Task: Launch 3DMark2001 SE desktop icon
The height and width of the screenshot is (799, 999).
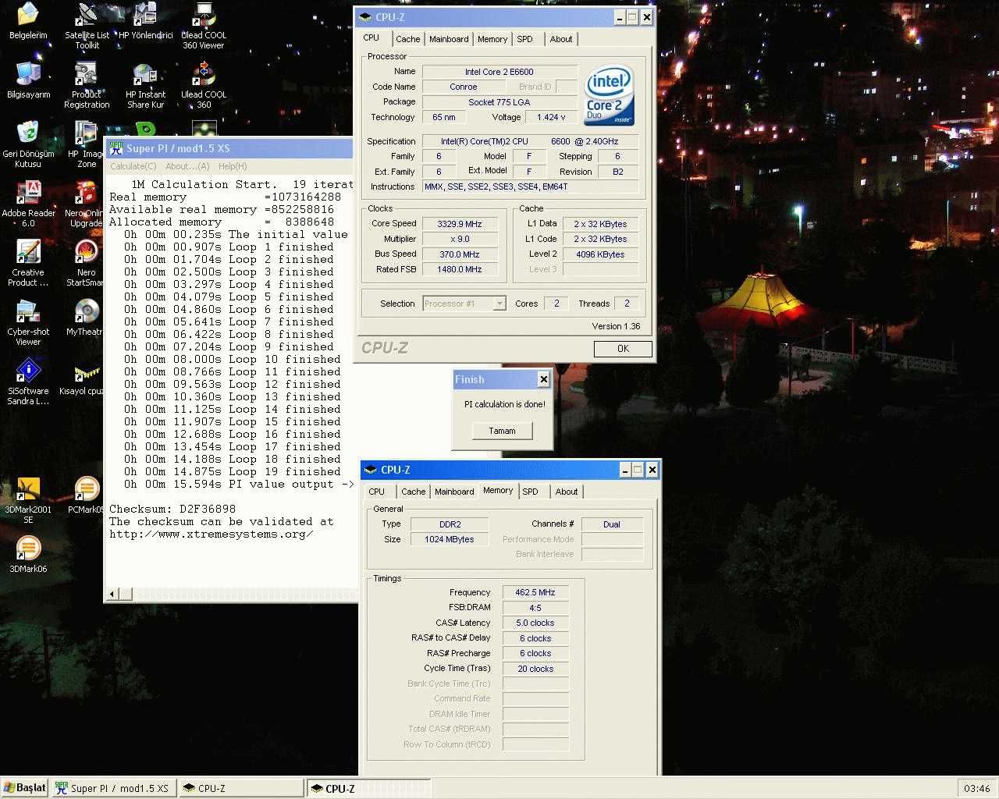Action: point(28,500)
